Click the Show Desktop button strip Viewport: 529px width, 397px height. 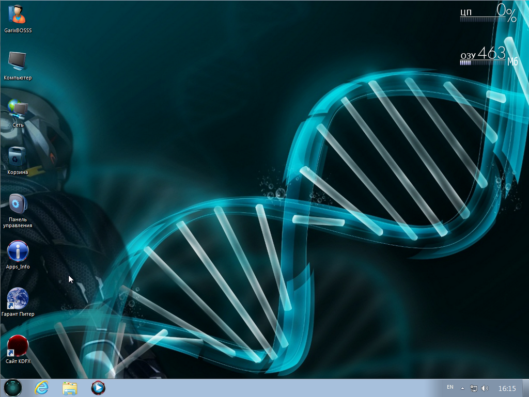[x=525, y=388]
